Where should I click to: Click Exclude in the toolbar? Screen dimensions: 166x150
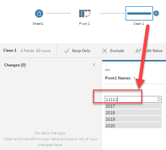point(117,51)
